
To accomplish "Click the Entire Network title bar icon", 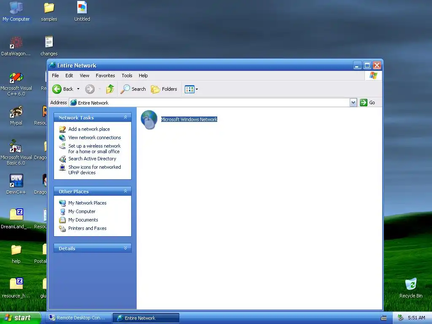I will [x=52, y=65].
